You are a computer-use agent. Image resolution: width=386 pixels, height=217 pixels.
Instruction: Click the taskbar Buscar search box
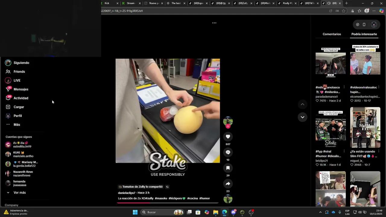(163, 212)
